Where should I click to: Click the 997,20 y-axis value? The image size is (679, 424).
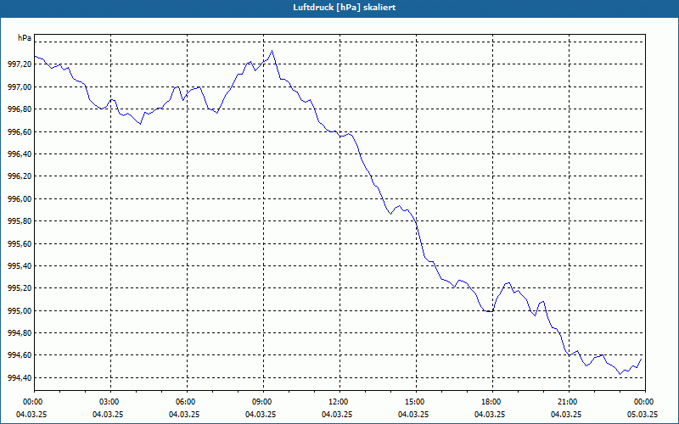[20, 64]
